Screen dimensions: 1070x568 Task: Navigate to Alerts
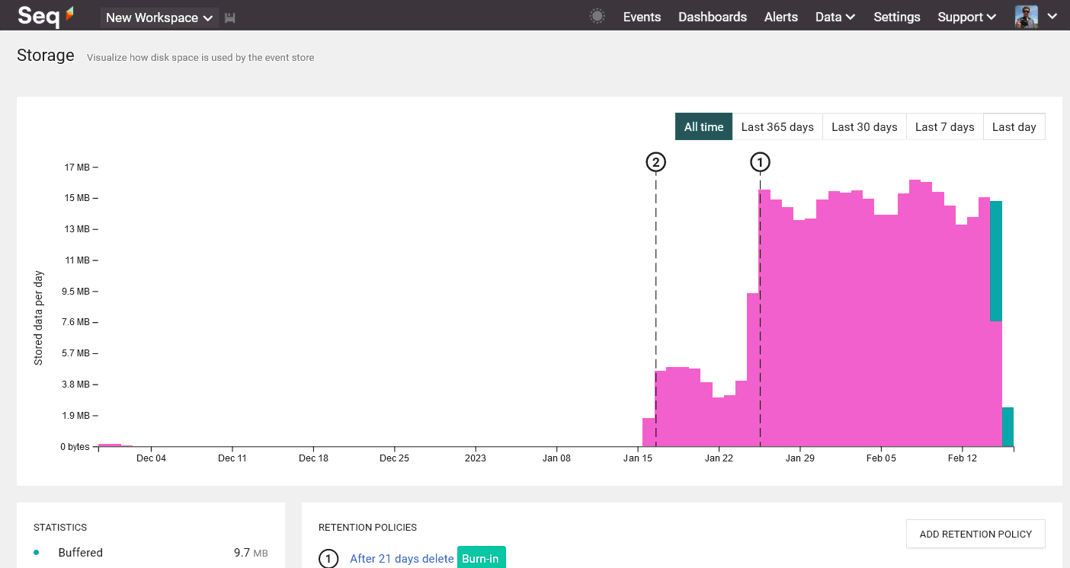[781, 17]
